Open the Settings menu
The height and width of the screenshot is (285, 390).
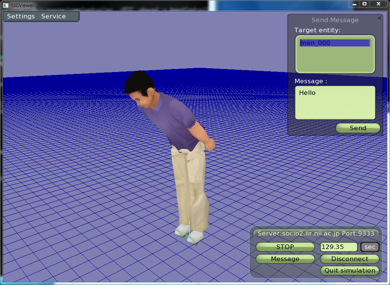click(x=21, y=16)
